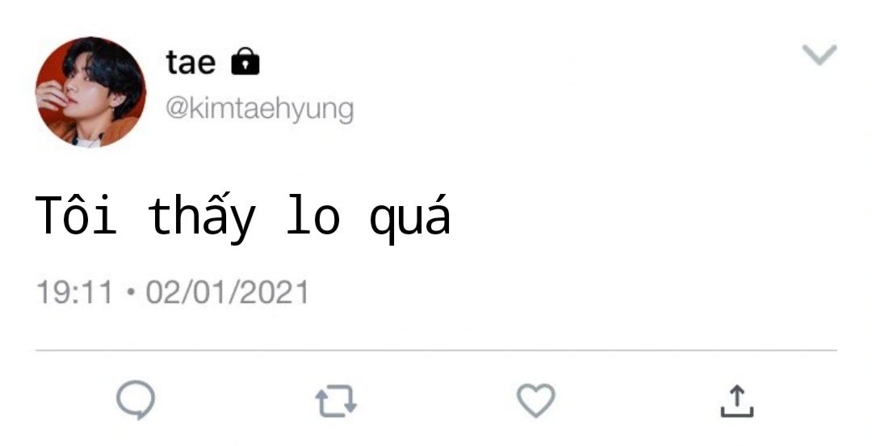This screenshot has width=872, height=446.
Task: Click the raised hand in the profile photo
Action: coord(52,96)
